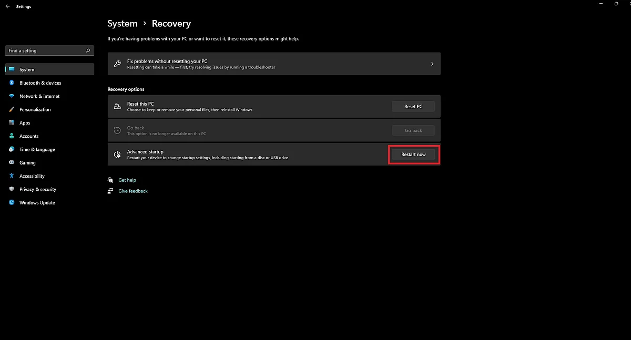Open Accessibility settings

(x=49, y=176)
